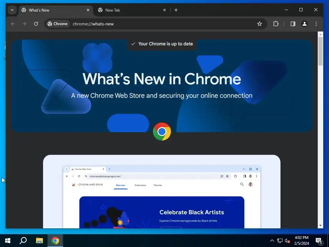Viewport: 329px width, 247px height.
Task: Maximize the Chrome window
Action: [x=301, y=10]
